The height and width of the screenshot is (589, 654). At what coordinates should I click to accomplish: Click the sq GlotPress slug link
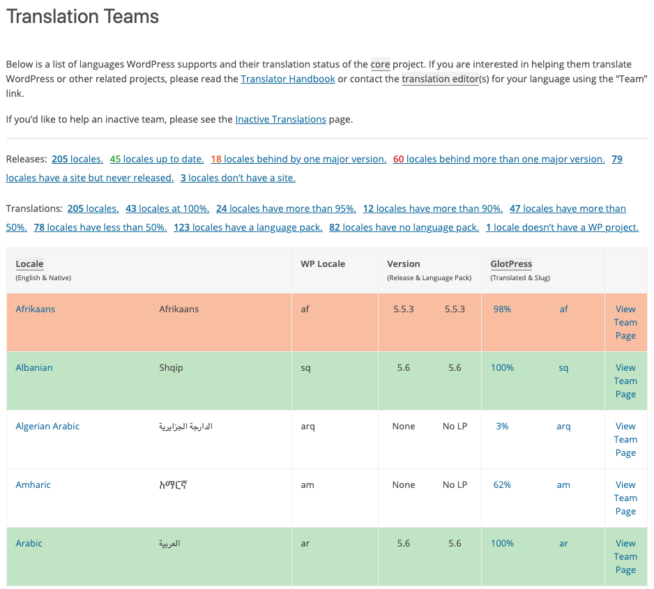[563, 367]
